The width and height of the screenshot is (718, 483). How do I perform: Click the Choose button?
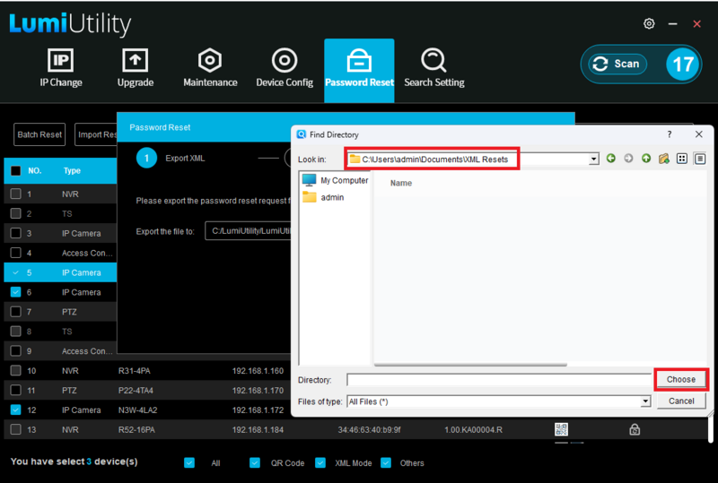pos(681,380)
